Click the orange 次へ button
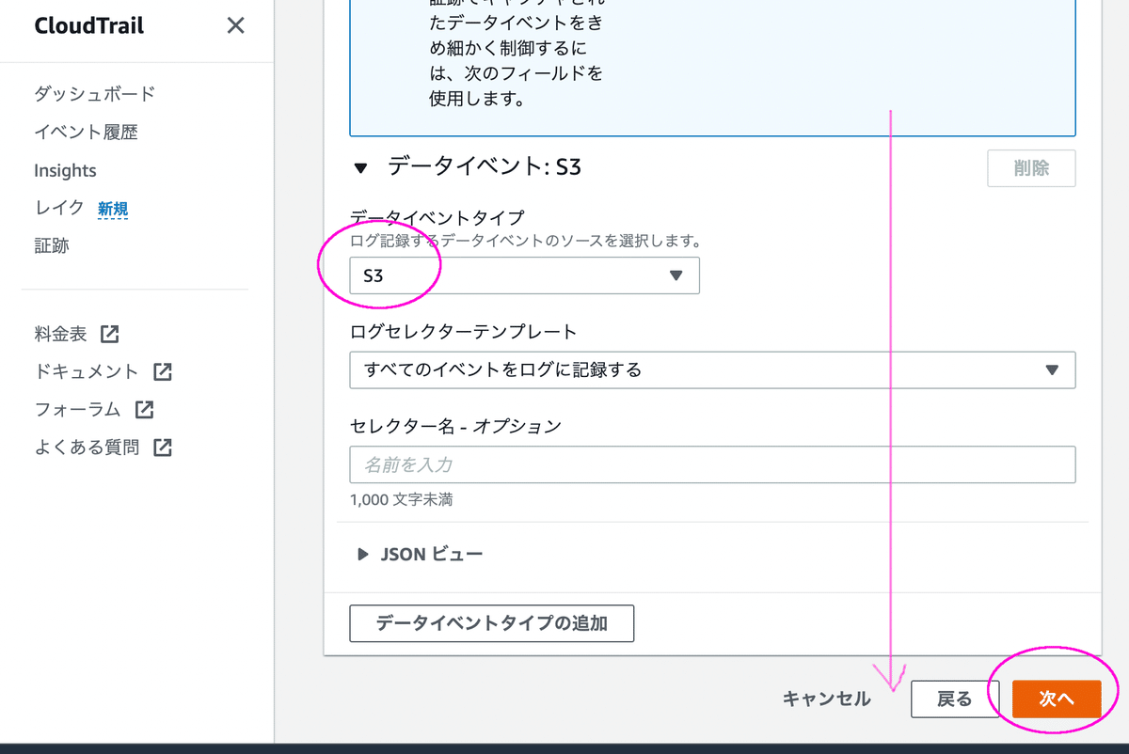 pyautogui.click(x=1057, y=699)
